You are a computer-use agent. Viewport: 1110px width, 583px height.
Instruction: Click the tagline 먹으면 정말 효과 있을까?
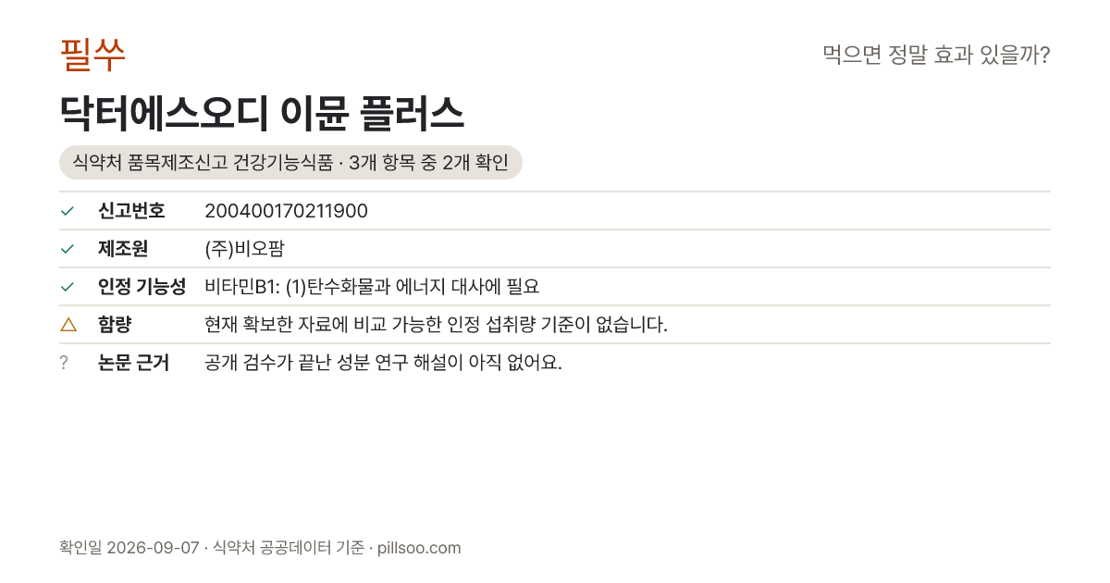[x=936, y=56]
